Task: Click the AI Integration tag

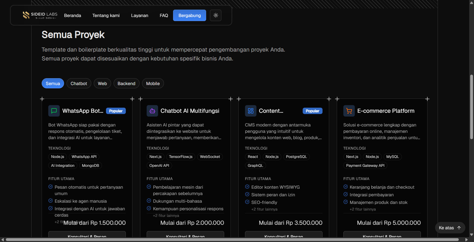Action: (x=63, y=166)
